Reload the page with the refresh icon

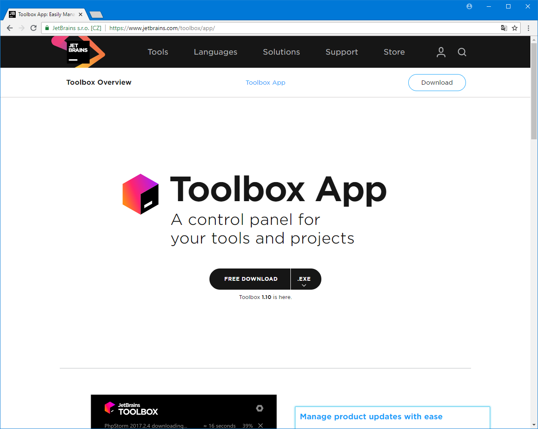33,28
